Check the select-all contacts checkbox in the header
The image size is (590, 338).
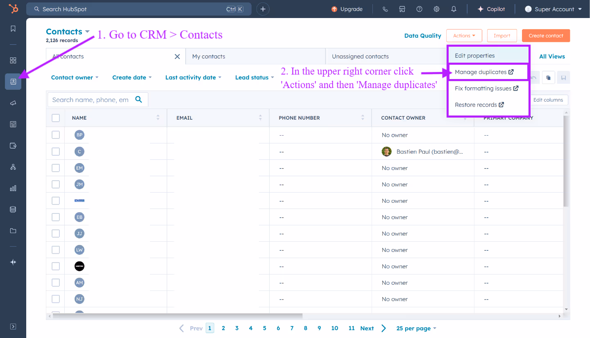(x=56, y=118)
